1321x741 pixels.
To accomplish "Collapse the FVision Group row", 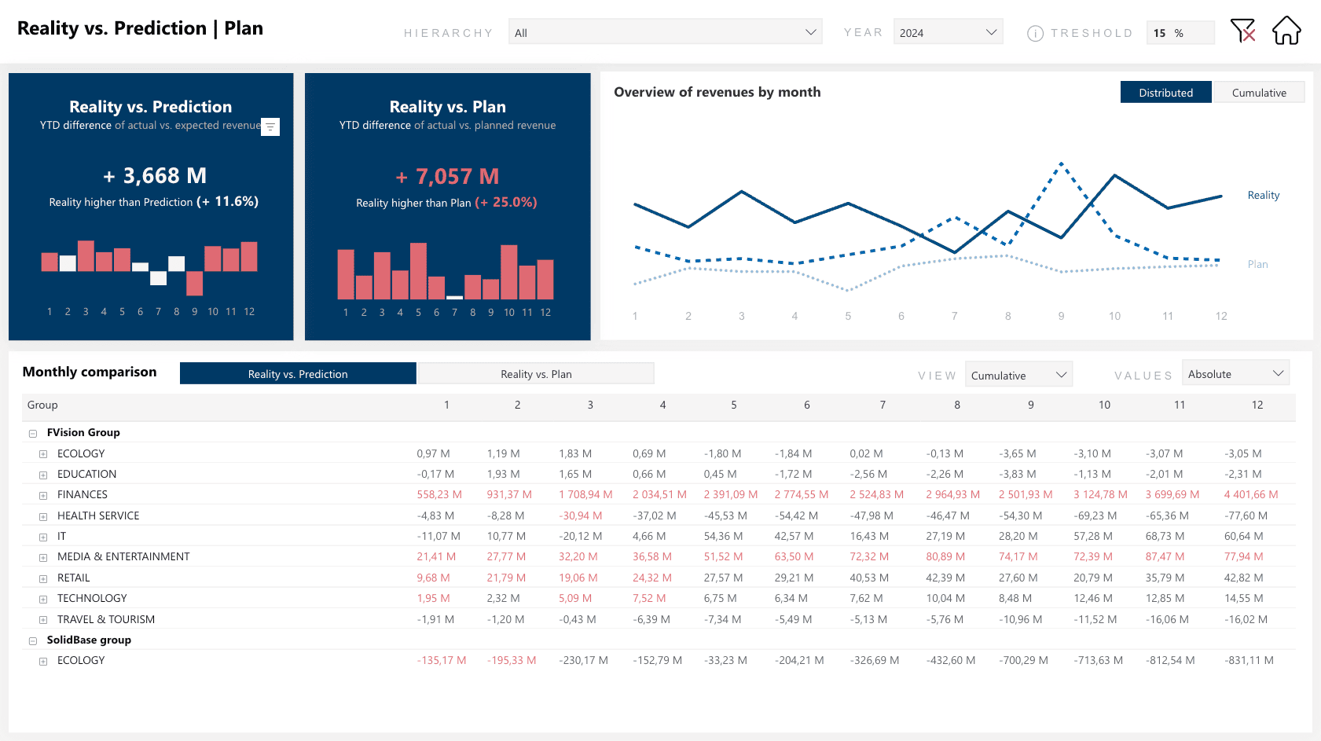I will point(32,432).
